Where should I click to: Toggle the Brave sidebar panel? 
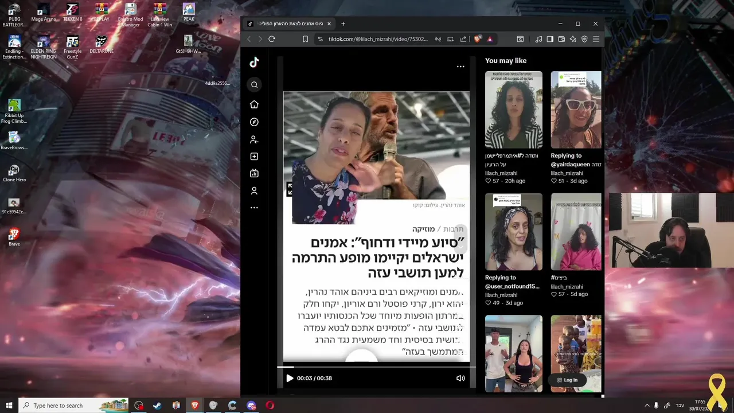pos(550,39)
